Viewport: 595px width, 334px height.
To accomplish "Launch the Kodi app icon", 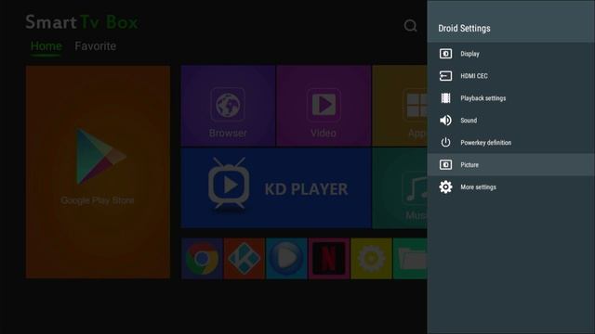I will point(244,259).
